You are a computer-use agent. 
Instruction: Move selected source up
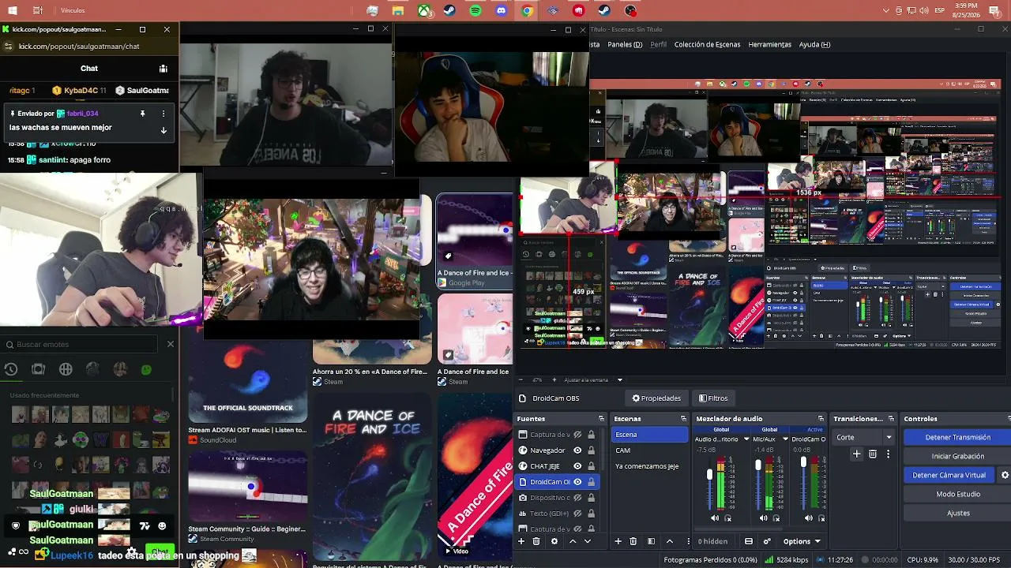tap(573, 541)
